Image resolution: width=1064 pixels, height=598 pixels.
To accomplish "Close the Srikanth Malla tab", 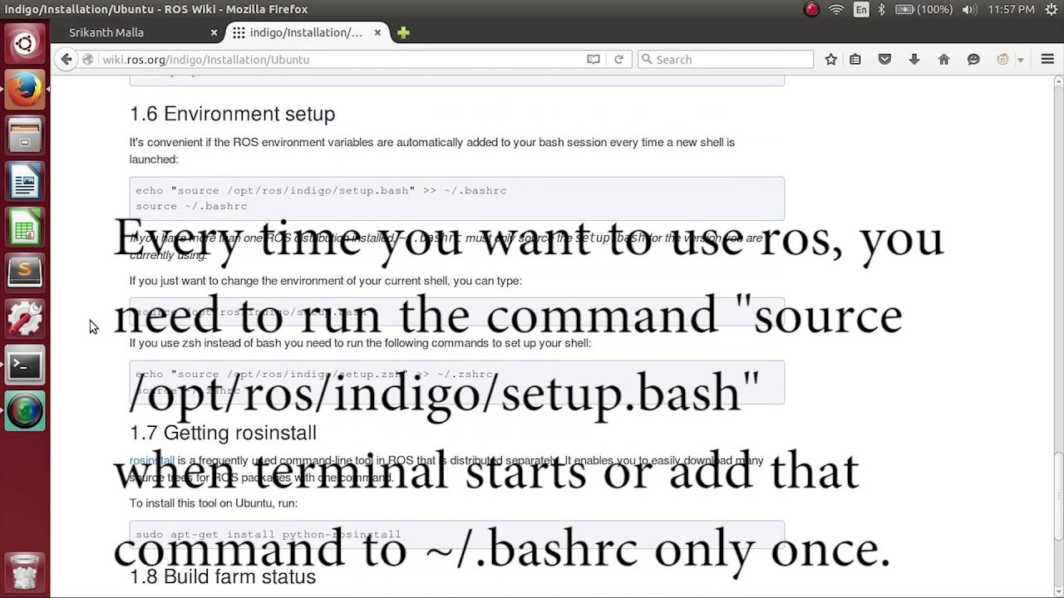I will click(214, 32).
